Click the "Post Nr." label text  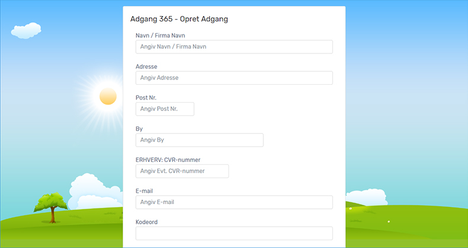(x=146, y=98)
